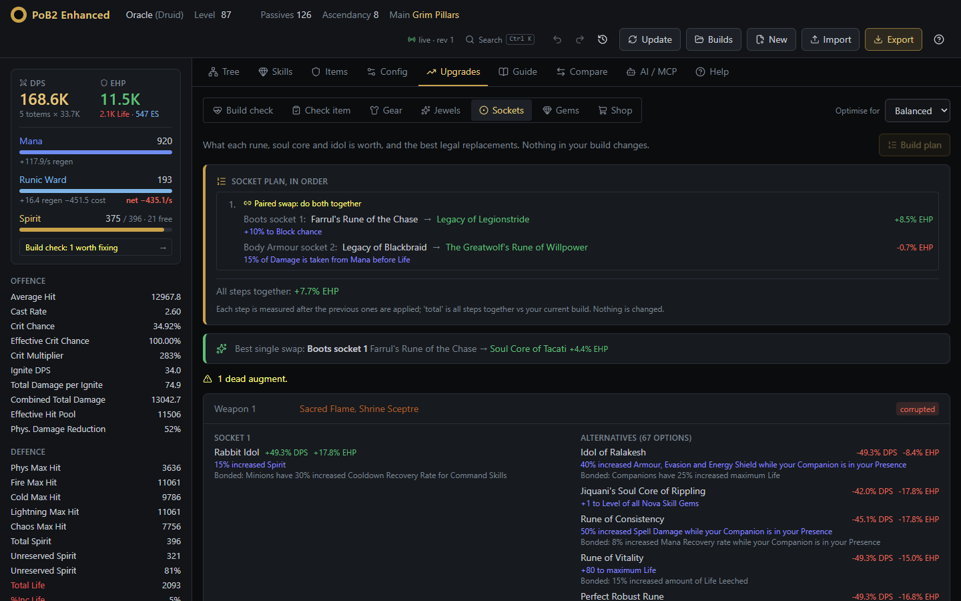This screenshot has width=961, height=601.
Task: Click the Build plan button
Action: point(914,145)
